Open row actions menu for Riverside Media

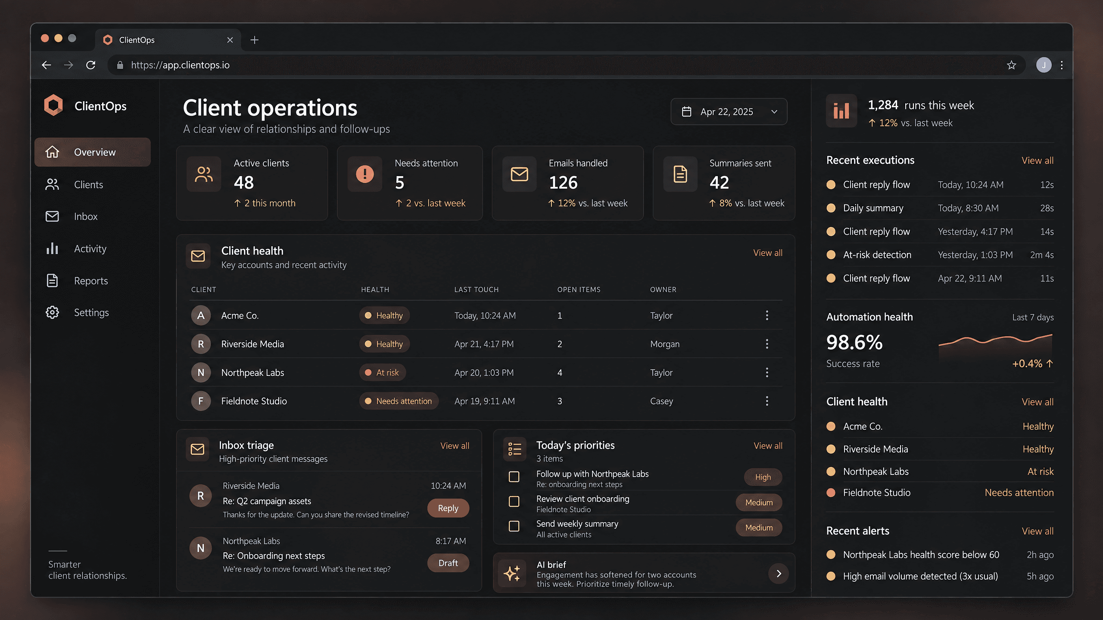[767, 344]
